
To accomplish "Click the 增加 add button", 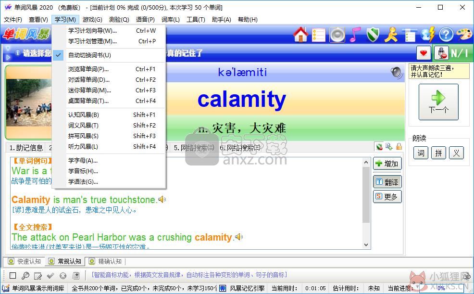I will coord(387,164).
